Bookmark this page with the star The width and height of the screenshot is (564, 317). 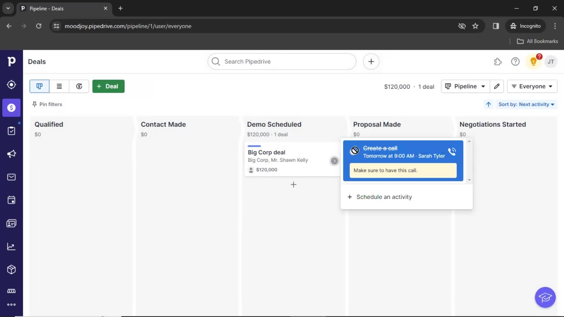coord(475,26)
